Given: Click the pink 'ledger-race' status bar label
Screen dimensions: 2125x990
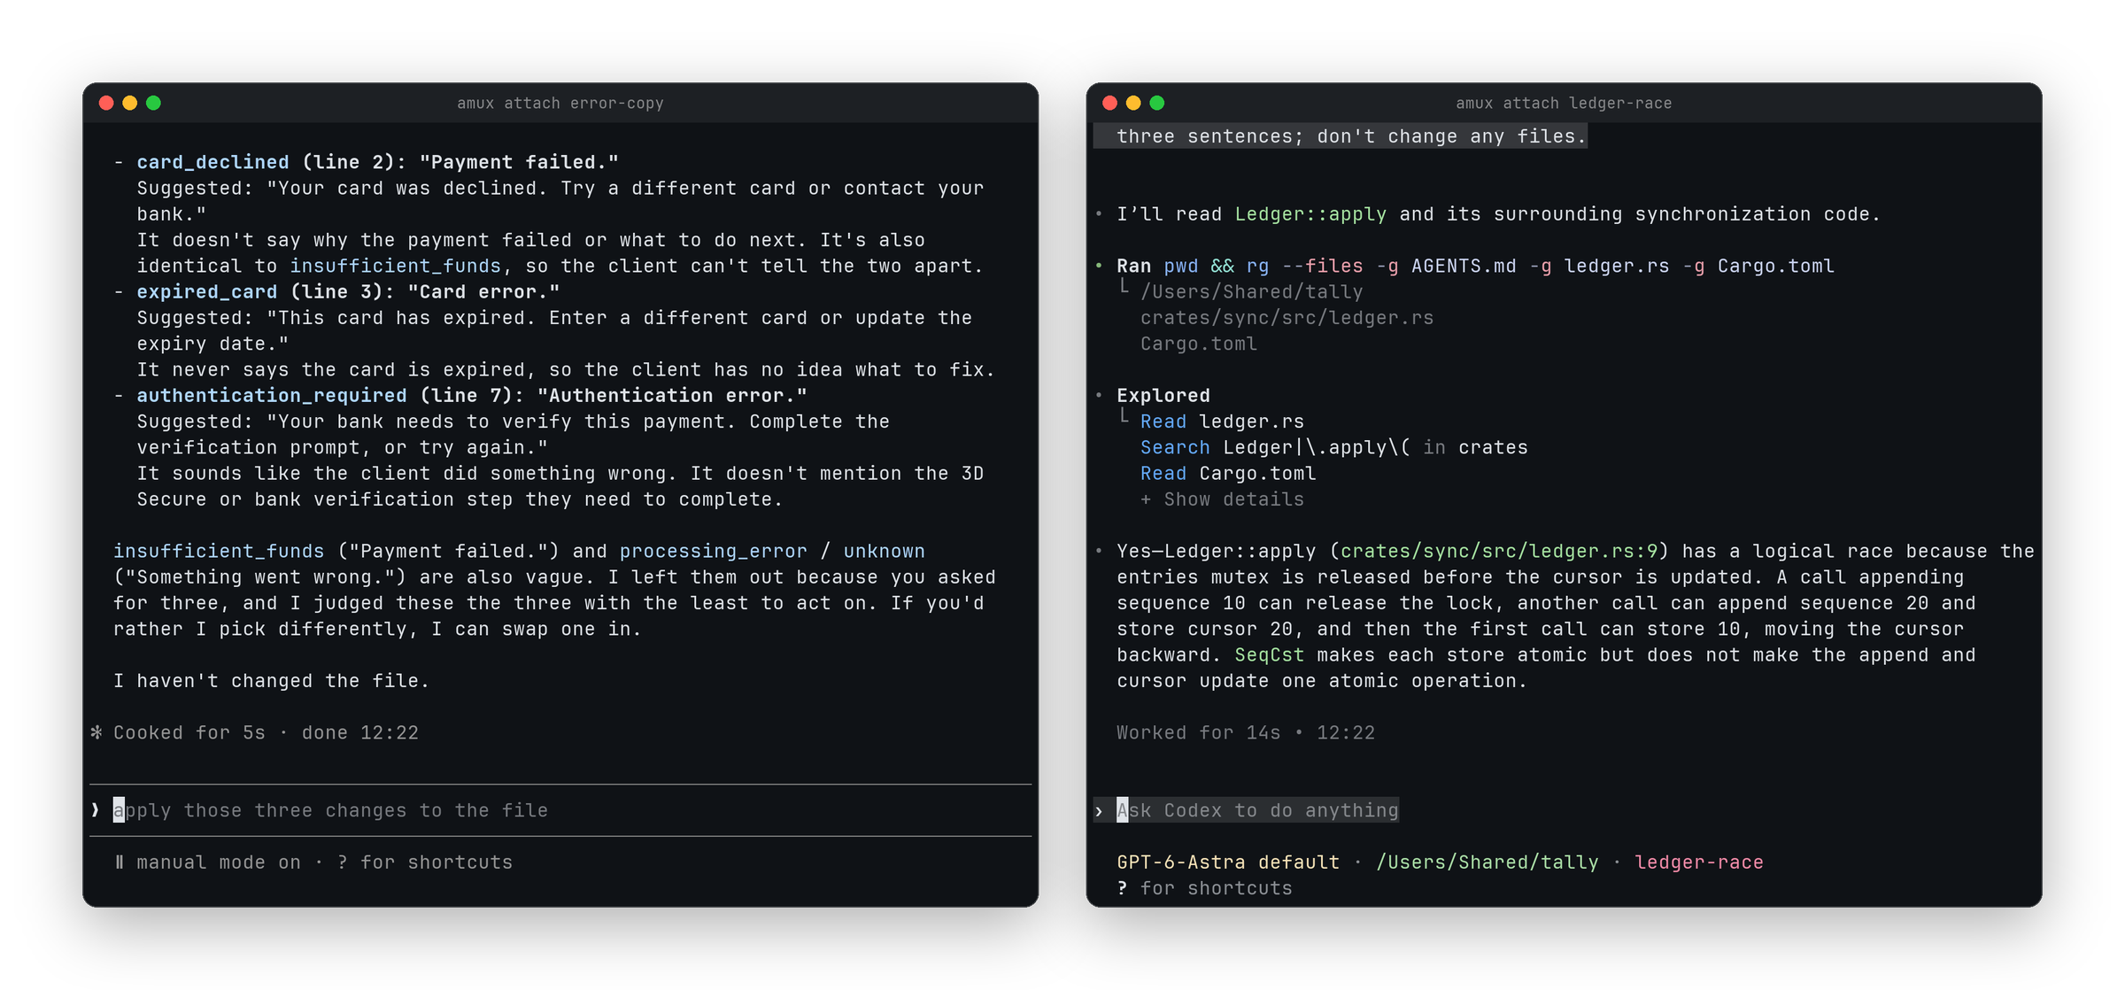Looking at the screenshot, I should click(x=1699, y=862).
